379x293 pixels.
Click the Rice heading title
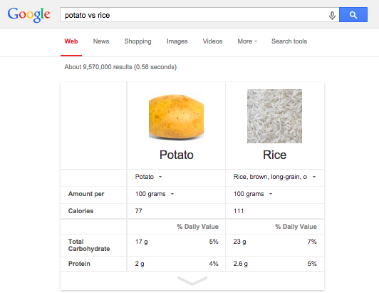point(274,155)
